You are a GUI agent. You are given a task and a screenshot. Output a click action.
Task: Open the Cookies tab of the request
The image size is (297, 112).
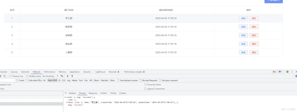123,93
